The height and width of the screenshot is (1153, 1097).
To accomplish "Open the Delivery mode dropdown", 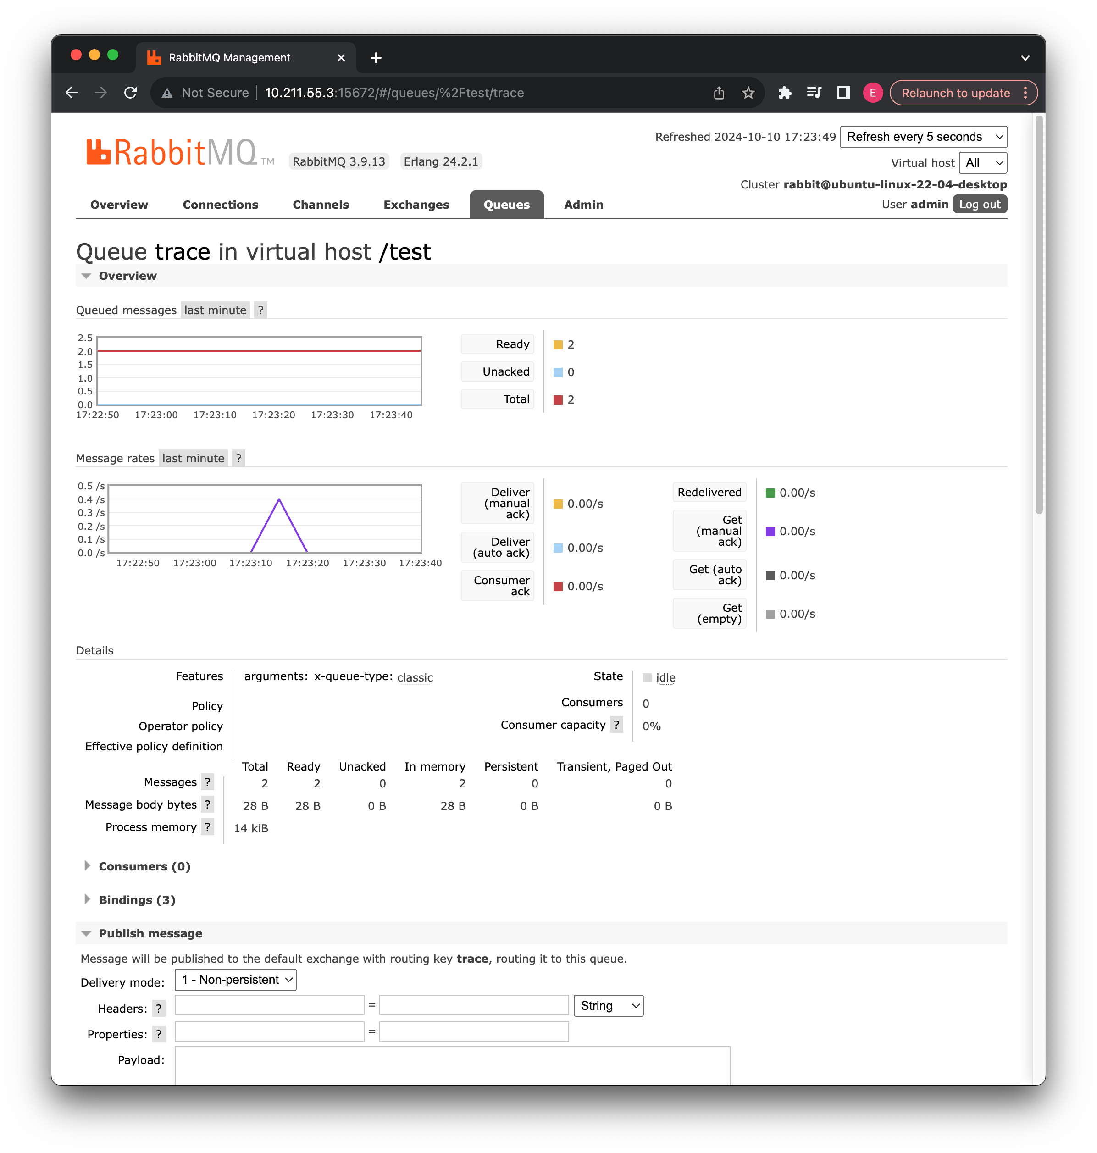I will click(236, 979).
